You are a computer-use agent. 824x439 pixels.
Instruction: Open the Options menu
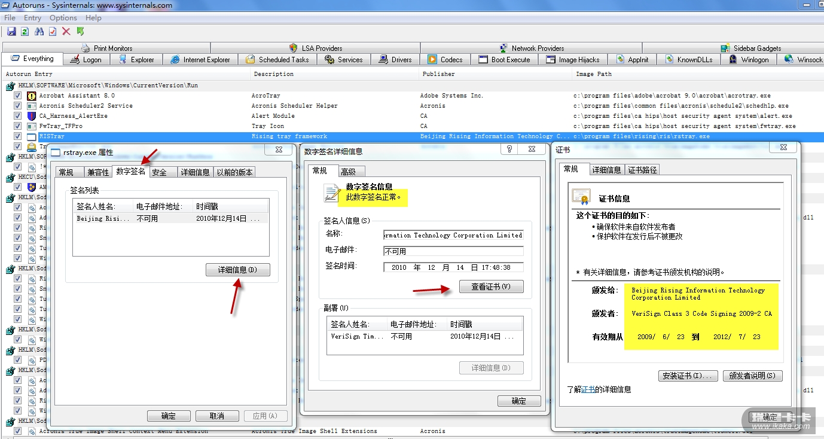(x=63, y=18)
